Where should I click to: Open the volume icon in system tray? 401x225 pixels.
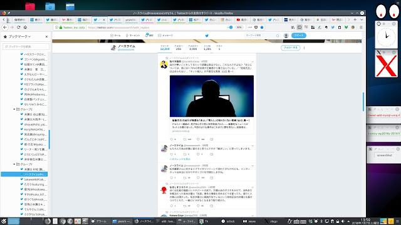[343, 221]
